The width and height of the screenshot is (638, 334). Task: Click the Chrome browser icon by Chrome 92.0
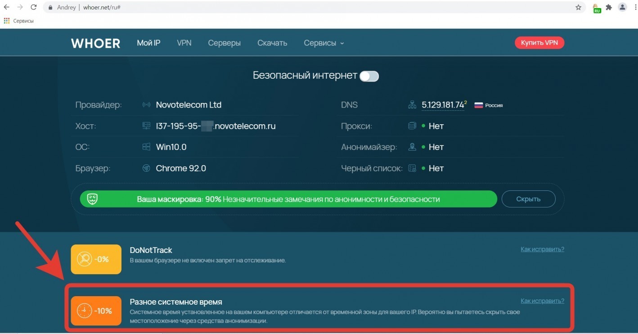pos(146,168)
